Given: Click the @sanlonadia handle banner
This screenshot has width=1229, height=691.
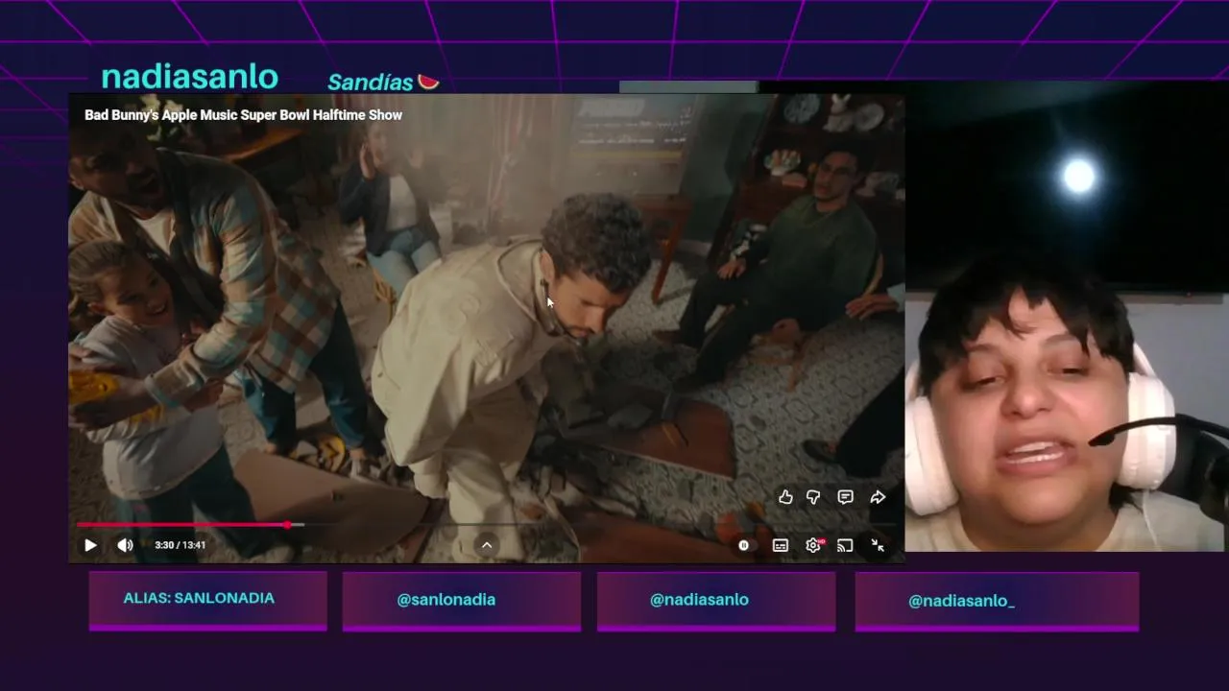Looking at the screenshot, I should pos(461,601).
